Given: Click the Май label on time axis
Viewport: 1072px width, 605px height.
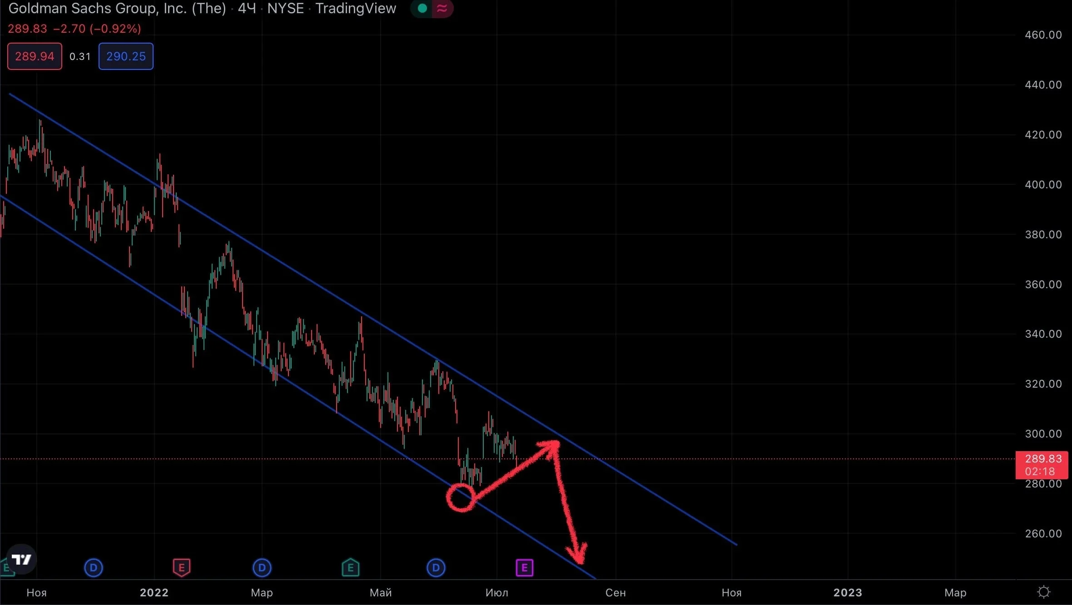Looking at the screenshot, I should (x=381, y=592).
